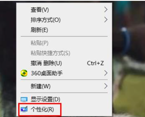Viewport: 145px width, 117px height.
Task: Expand the arrow next to 查看(V)
Action: [x=106, y=10]
